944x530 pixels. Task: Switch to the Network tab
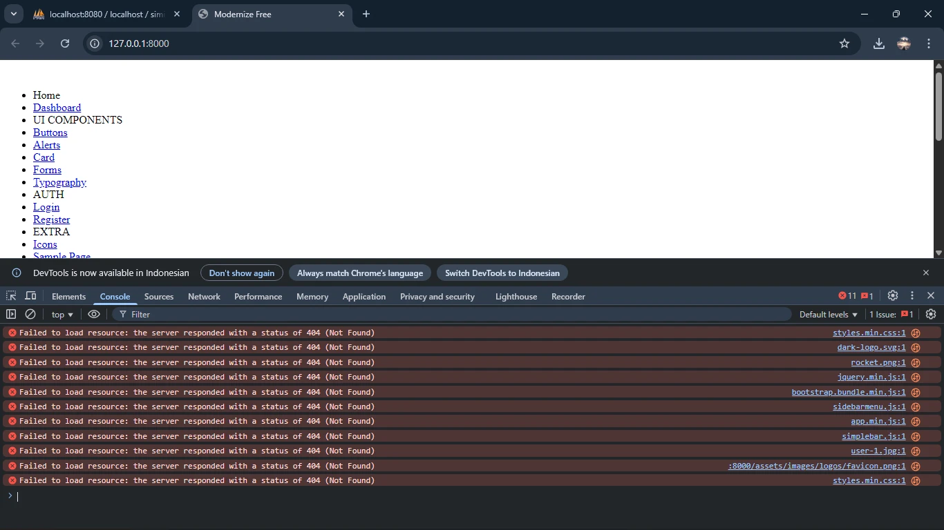(x=204, y=297)
